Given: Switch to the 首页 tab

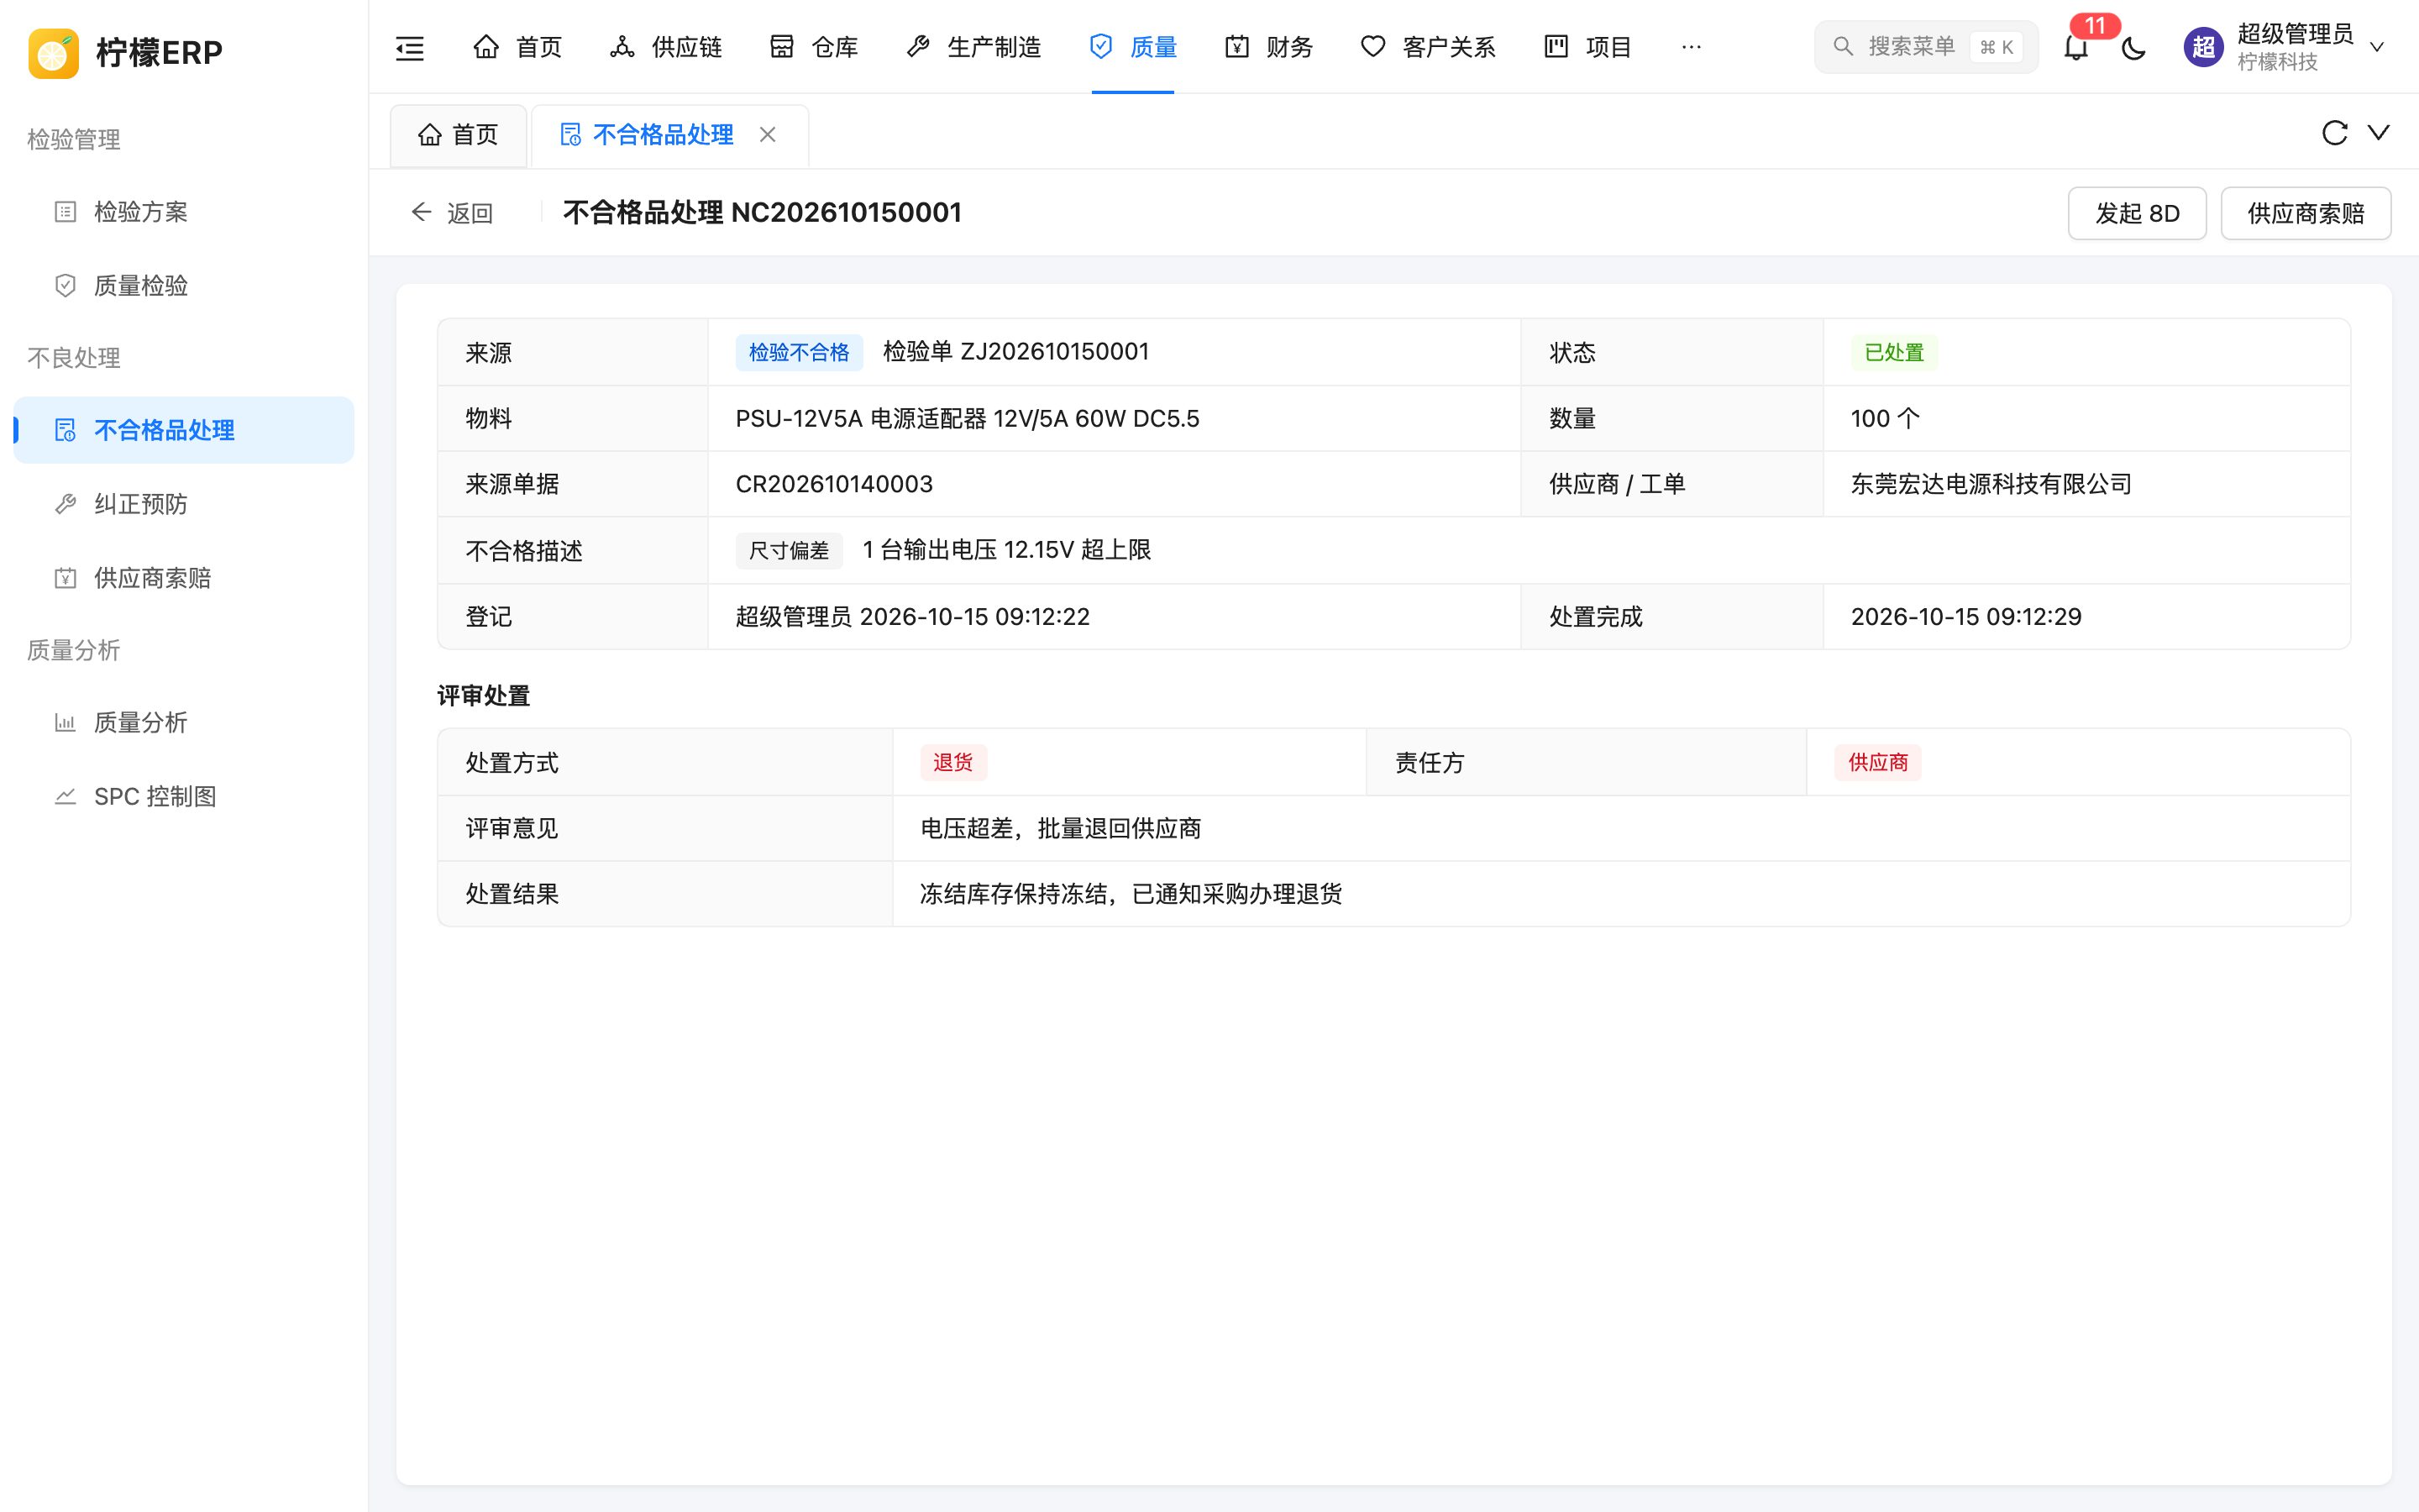Looking at the screenshot, I should tap(458, 134).
